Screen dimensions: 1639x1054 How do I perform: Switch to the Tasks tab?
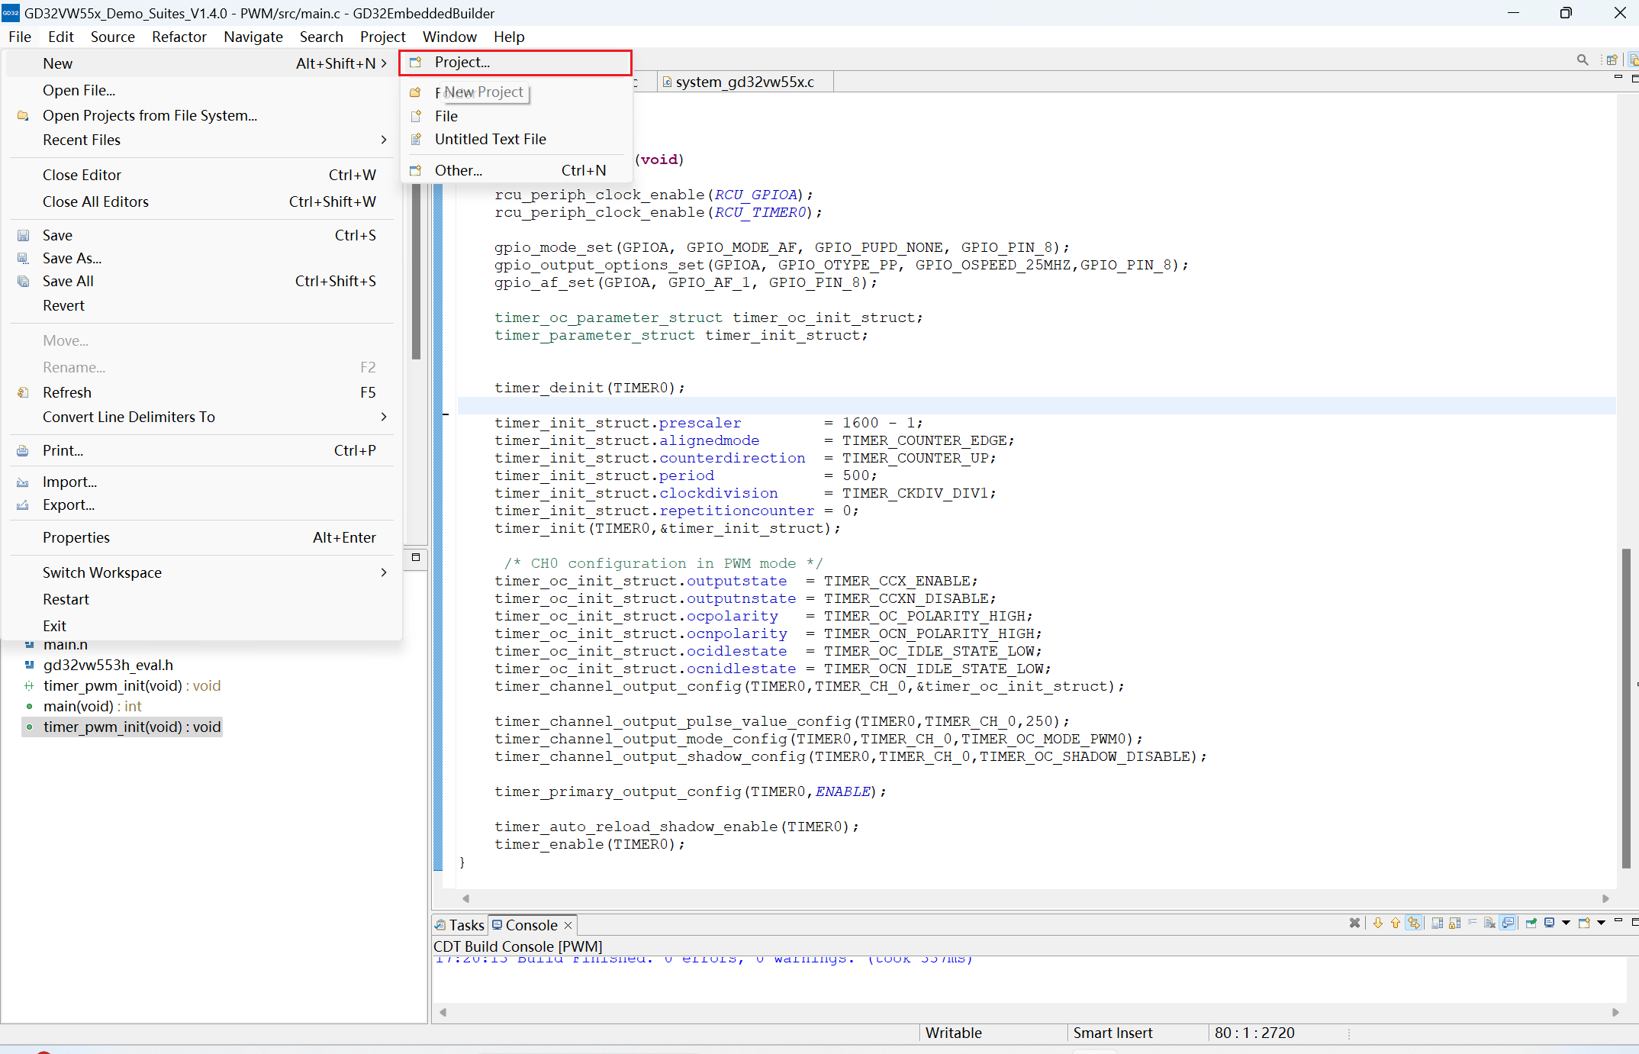[x=460, y=925]
